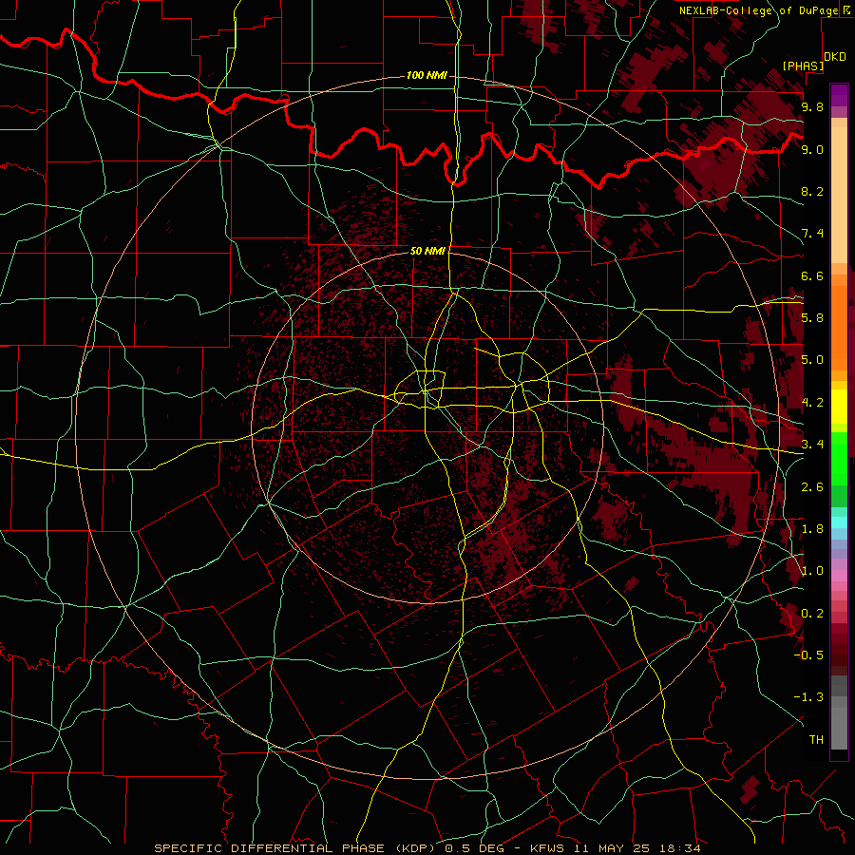Image resolution: width=855 pixels, height=855 pixels.
Task: Click the 4.2 value on color scale
Action: 812,403
